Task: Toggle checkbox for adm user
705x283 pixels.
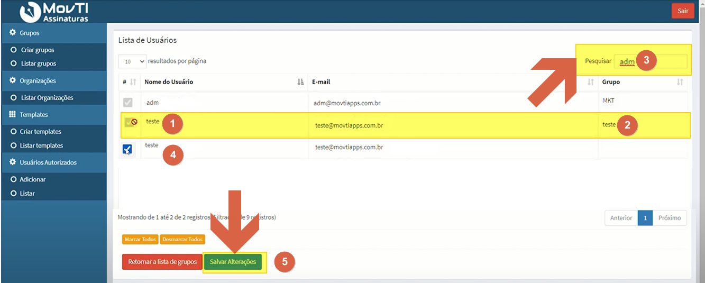Action: (x=127, y=103)
